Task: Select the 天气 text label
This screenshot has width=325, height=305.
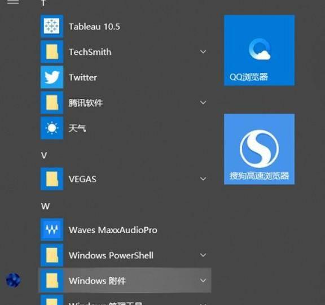Action: click(77, 128)
